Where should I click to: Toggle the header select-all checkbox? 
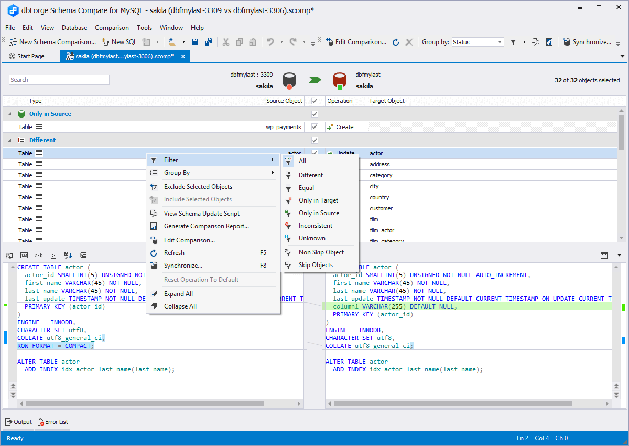click(315, 101)
